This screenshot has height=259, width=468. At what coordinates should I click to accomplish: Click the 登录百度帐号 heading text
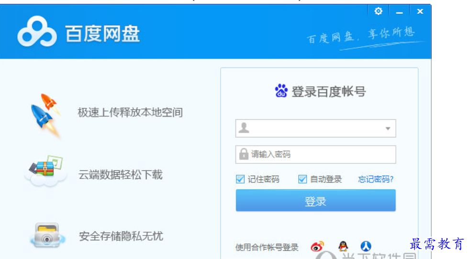point(329,91)
